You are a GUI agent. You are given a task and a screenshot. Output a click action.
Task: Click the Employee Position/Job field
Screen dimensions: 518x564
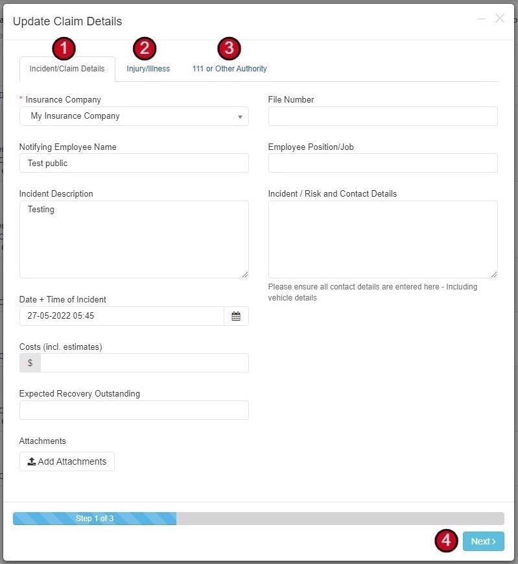383,163
